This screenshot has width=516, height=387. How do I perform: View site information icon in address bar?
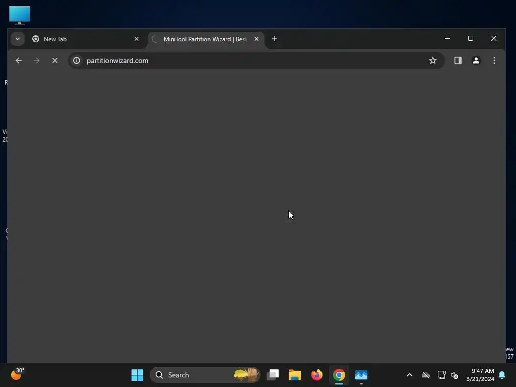click(x=77, y=60)
